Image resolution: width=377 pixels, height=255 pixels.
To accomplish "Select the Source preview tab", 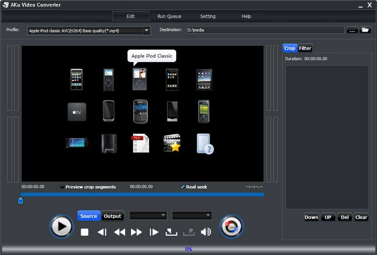I will (89, 216).
